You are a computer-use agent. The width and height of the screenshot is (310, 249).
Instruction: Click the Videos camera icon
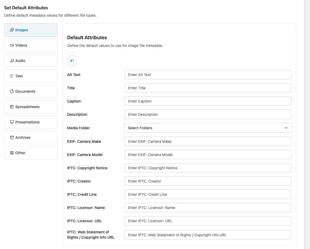point(12,45)
